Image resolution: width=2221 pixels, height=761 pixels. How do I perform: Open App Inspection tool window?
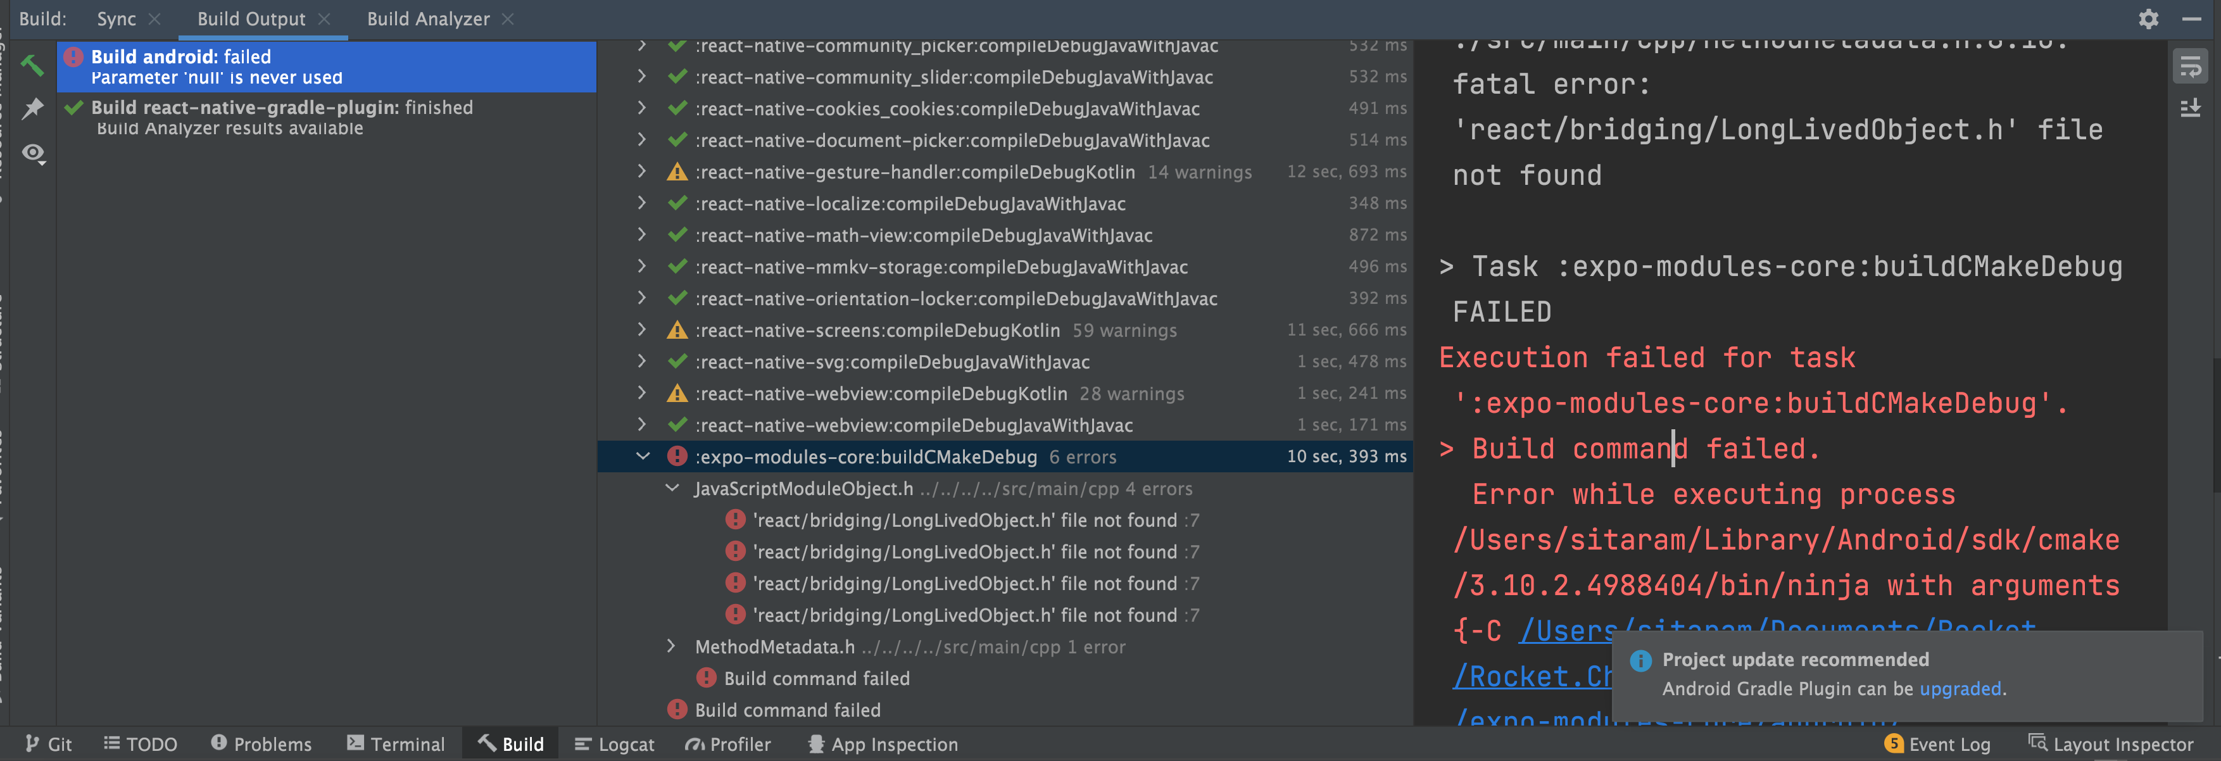tap(883, 744)
